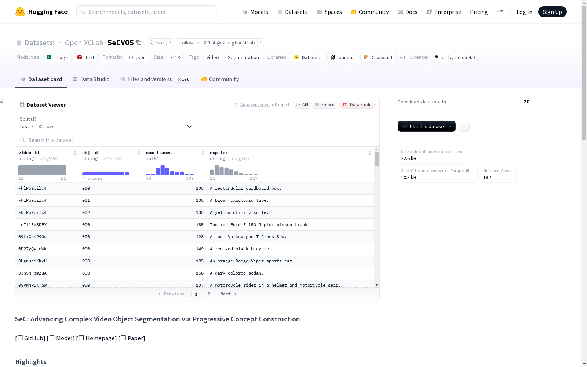Click the '0D27yQy-qWk' video_id cell
This screenshot has height=367, width=587.
(x=47, y=249)
